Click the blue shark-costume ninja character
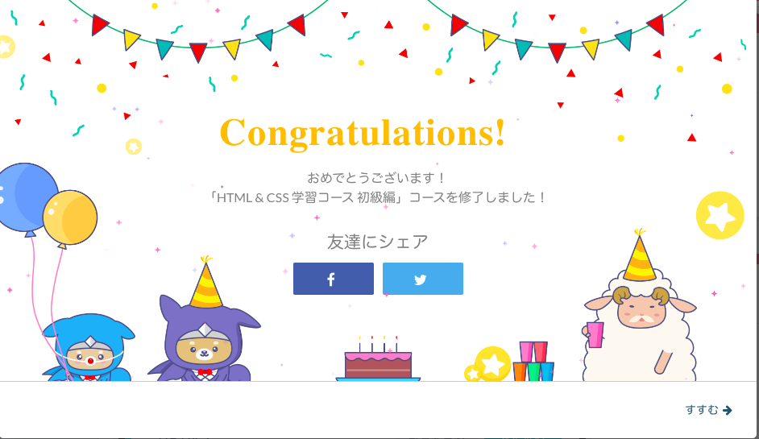 (x=89, y=348)
